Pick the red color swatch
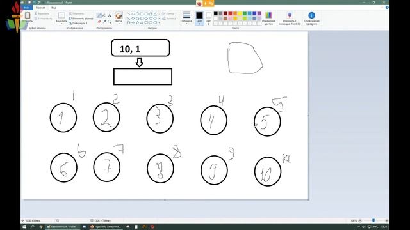 [230, 13]
